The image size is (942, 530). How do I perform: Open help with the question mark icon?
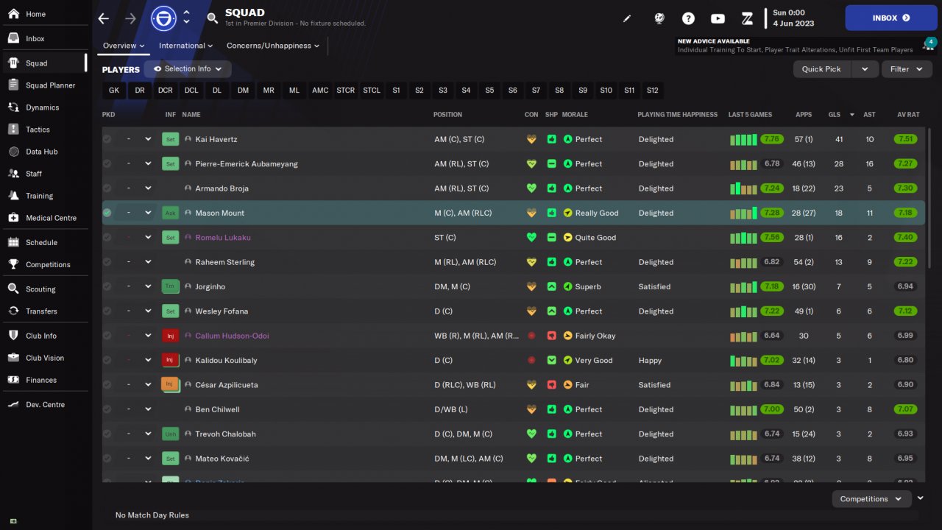click(x=688, y=18)
